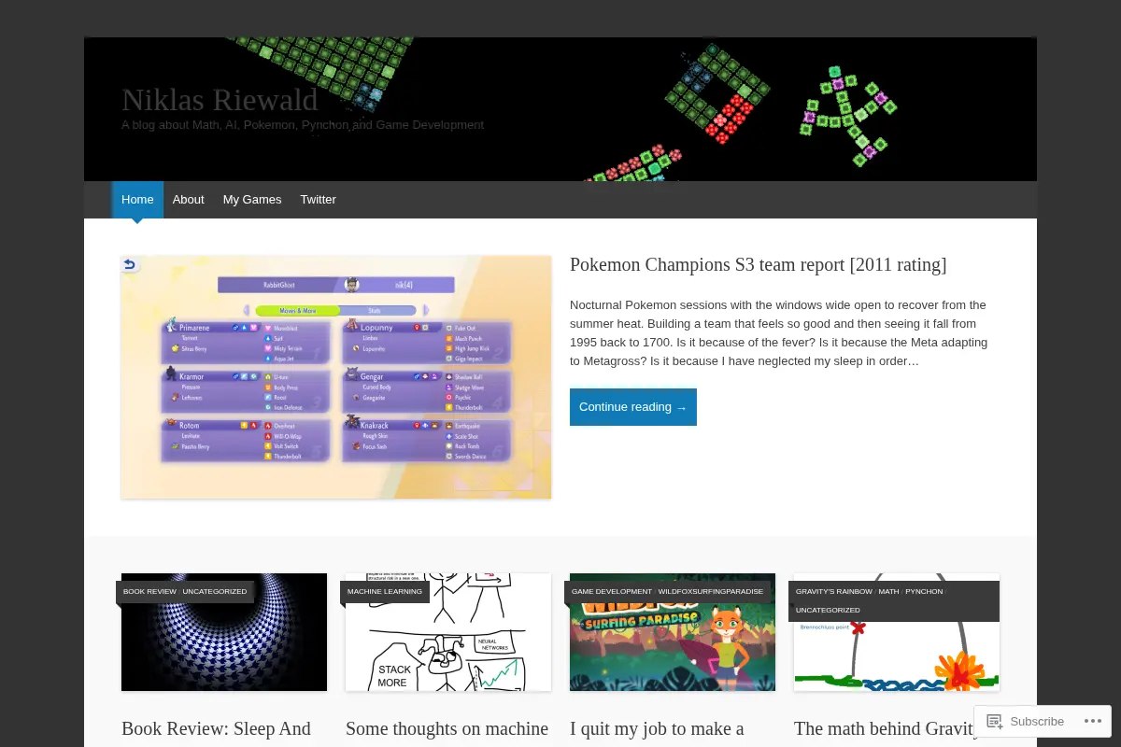Click the Subscribe icon beside the label
This screenshot has height=747, width=1121.
click(x=994, y=721)
